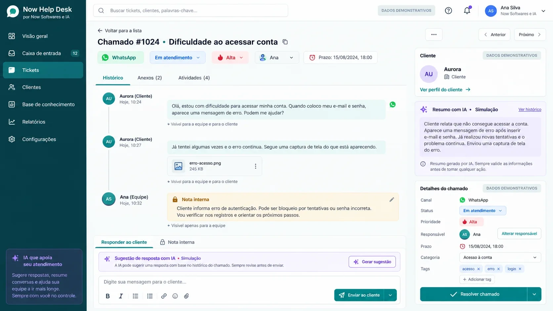Click the back arrow to the list
Viewport: 553px width, 311px height.
100,30
